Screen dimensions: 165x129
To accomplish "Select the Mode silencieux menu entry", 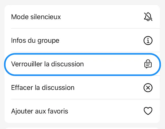I will click(x=82, y=17).
